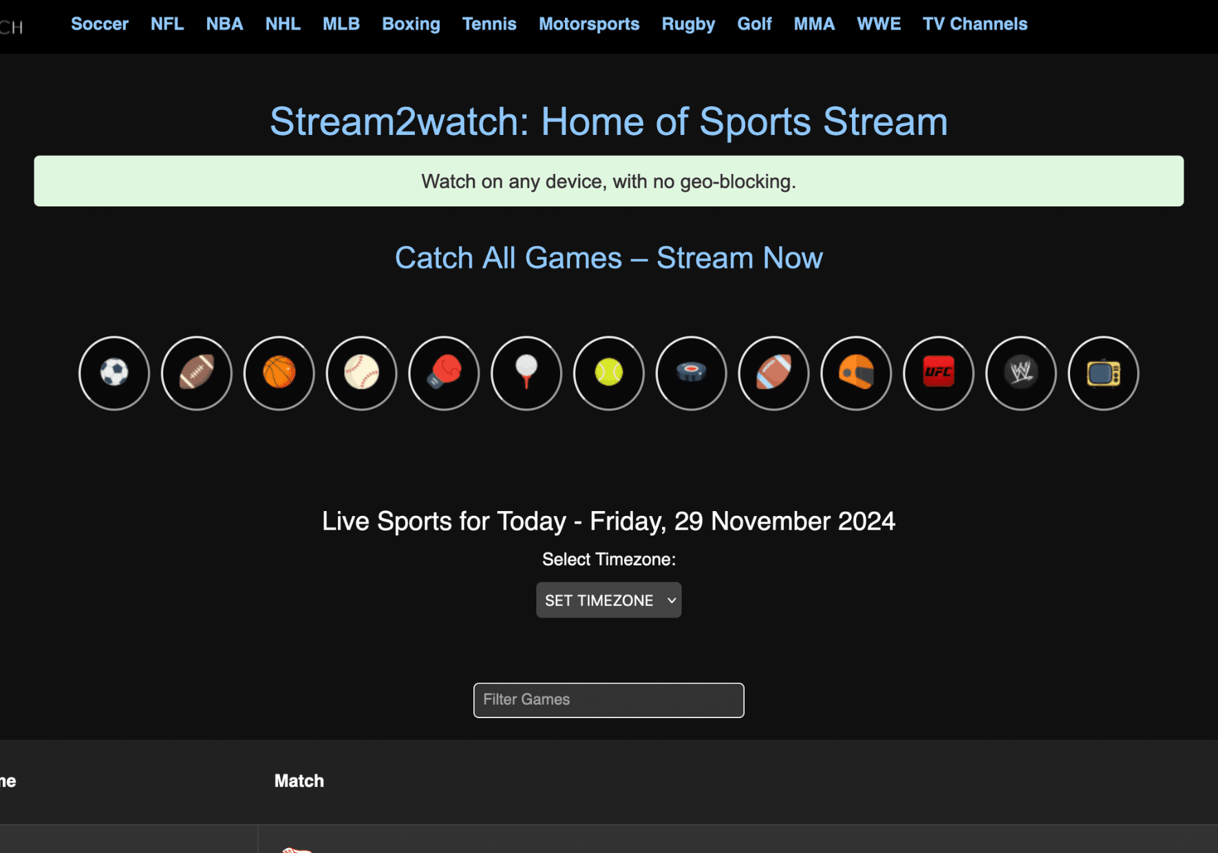Viewport: 1218px width, 853px height.
Task: Click the geo-blocking notice banner
Action: [x=609, y=181]
